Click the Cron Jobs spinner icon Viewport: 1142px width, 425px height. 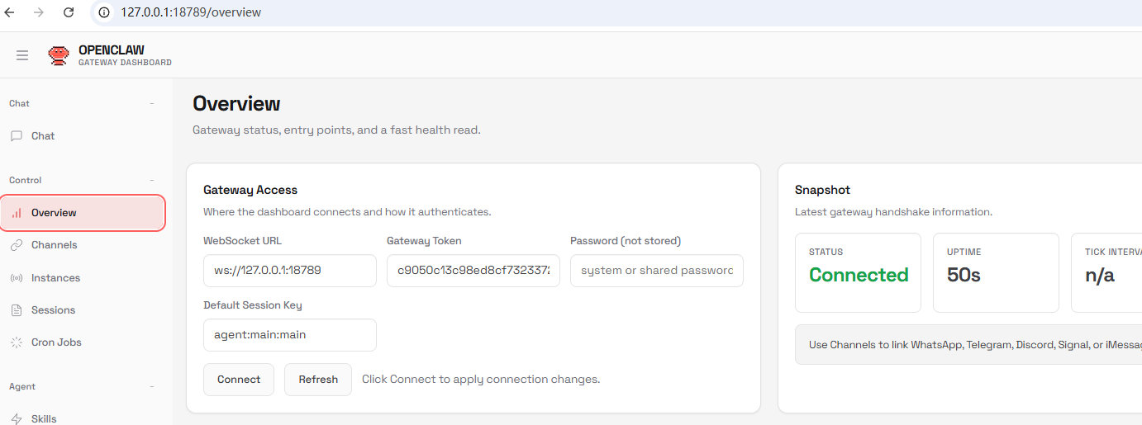[17, 342]
